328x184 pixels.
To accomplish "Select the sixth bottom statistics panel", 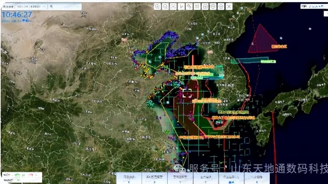I will pos(257,178).
